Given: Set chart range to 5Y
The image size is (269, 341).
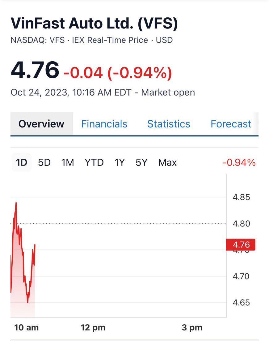Looking at the screenshot, I should pos(141,162).
